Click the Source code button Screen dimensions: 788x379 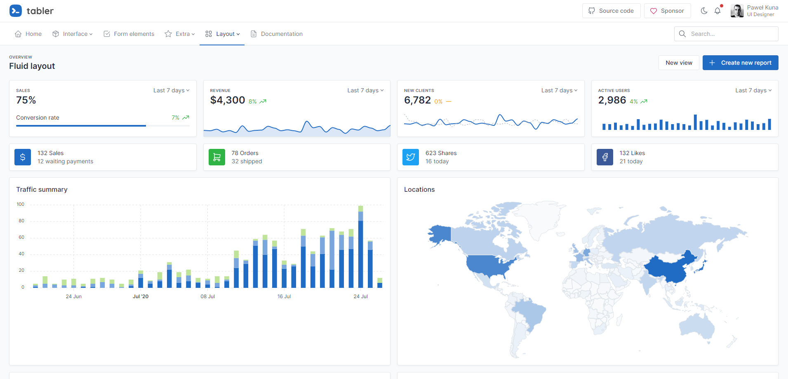611,11
